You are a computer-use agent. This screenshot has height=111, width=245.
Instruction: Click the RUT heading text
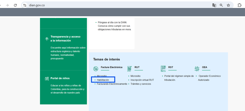click(x=137, y=67)
